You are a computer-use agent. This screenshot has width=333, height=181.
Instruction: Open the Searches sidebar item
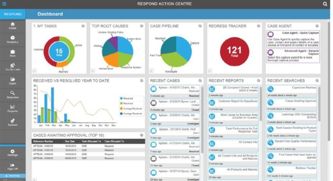(x=12, y=95)
